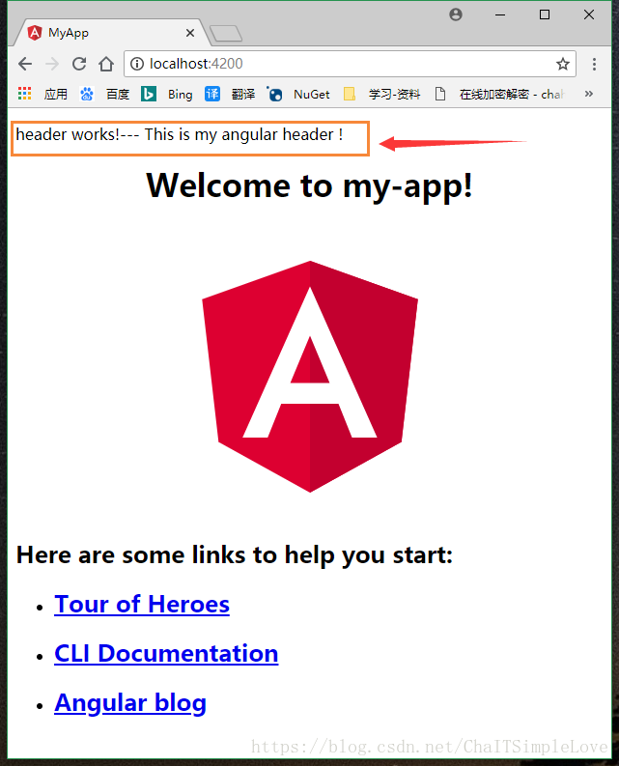Open the 在线加密解密 bookmark
Screen dimensions: 619x766
[500, 94]
